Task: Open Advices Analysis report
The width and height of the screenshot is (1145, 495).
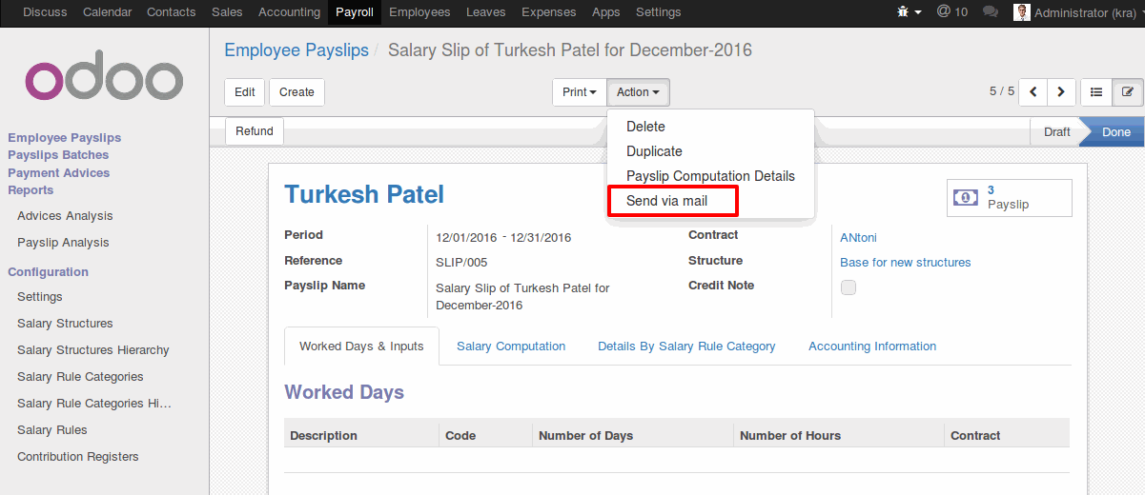Action: [x=65, y=216]
